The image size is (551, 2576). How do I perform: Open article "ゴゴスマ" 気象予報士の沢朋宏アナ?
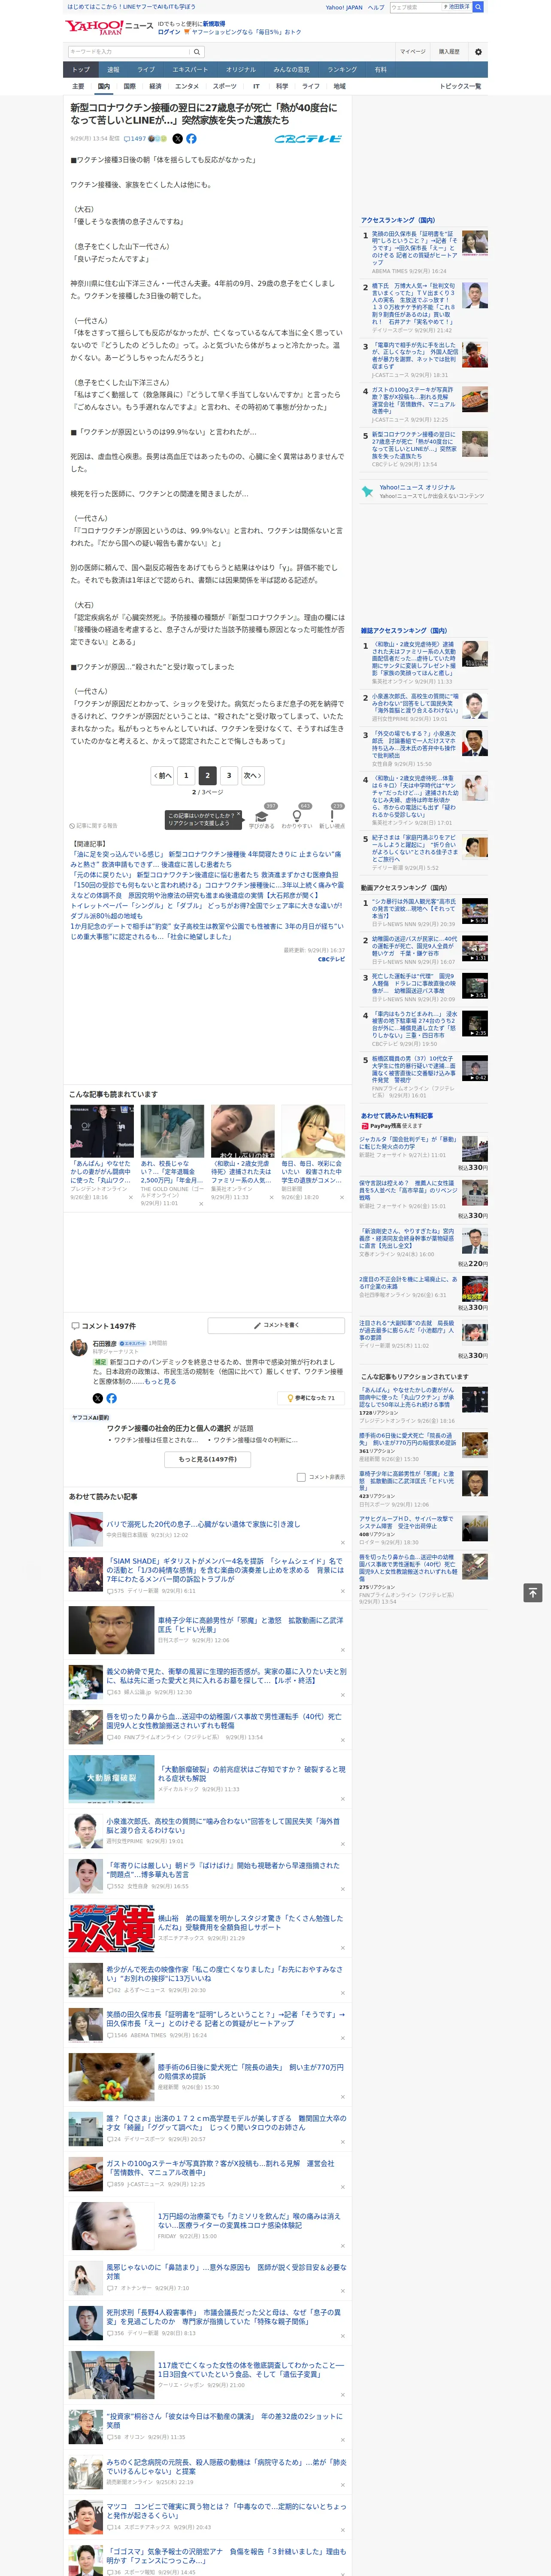(x=226, y=2556)
